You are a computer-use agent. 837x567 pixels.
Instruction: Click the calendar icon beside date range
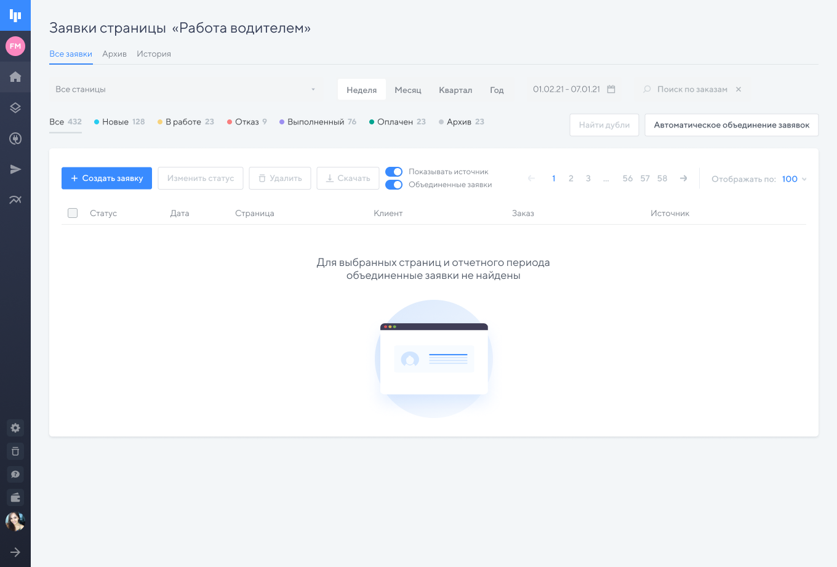click(611, 89)
